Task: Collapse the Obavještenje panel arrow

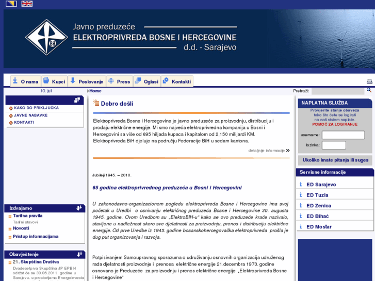Action: [x=79, y=254]
